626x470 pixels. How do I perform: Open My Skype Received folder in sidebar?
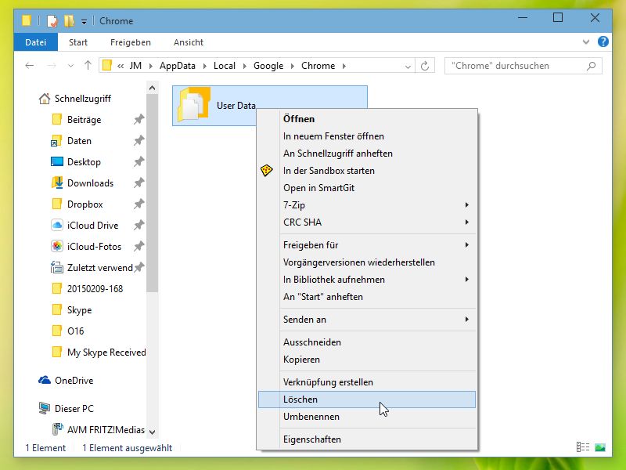tap(106, 352)
